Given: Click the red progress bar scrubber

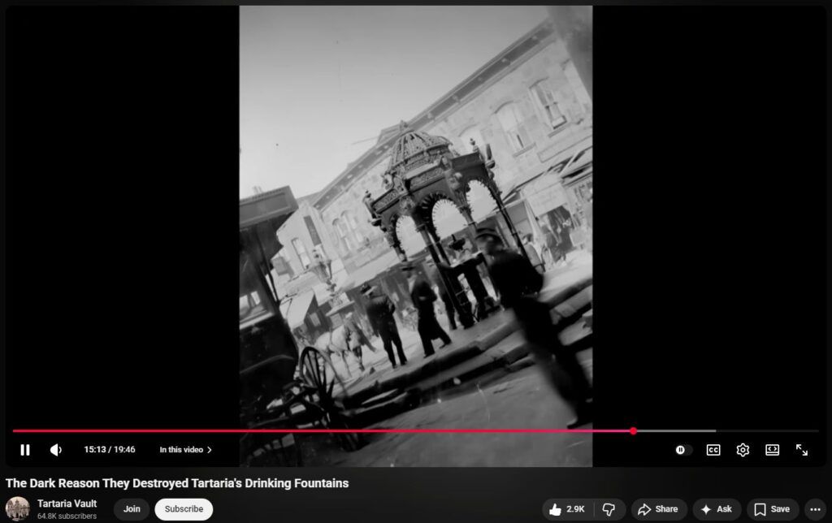Looking at the screenshot, I should (x=633, y=431).
